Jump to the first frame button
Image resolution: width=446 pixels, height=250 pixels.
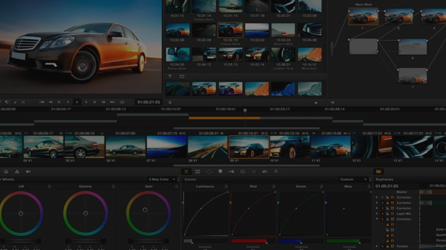pos(42,102)
